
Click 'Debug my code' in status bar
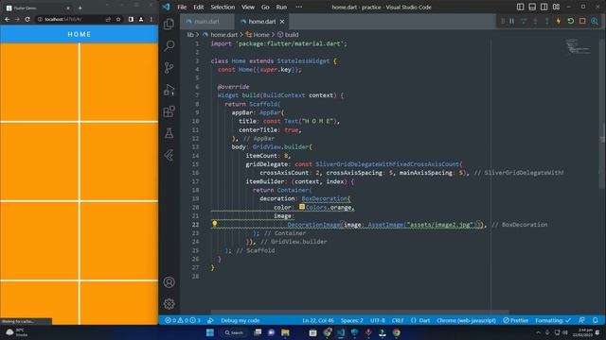tap(240, 320)
